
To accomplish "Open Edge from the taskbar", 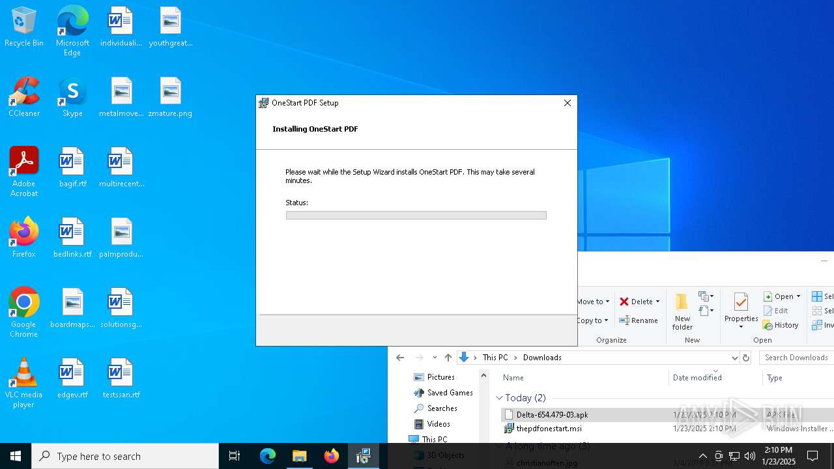I will (268, 456).
